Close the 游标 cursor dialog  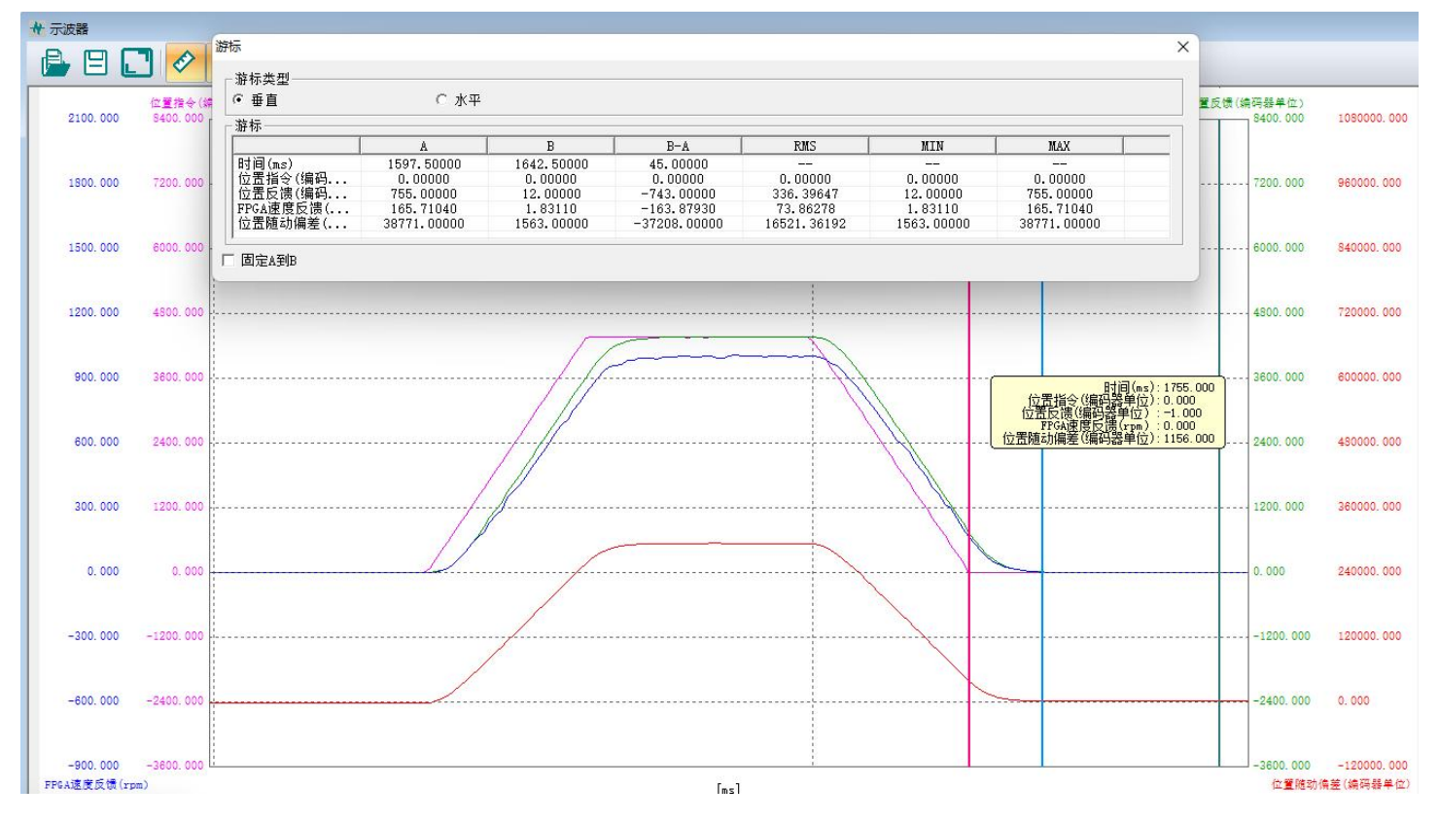click(x=1182, y=47)
